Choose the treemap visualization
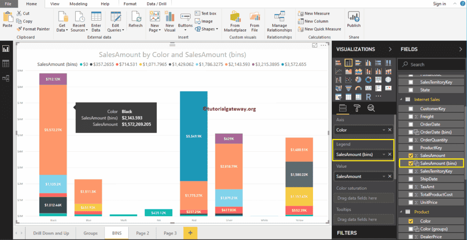 pos(378,80)
